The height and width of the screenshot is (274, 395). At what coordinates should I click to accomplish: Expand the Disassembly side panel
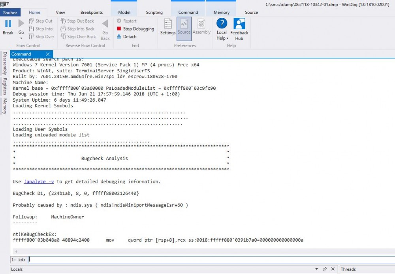5,63
